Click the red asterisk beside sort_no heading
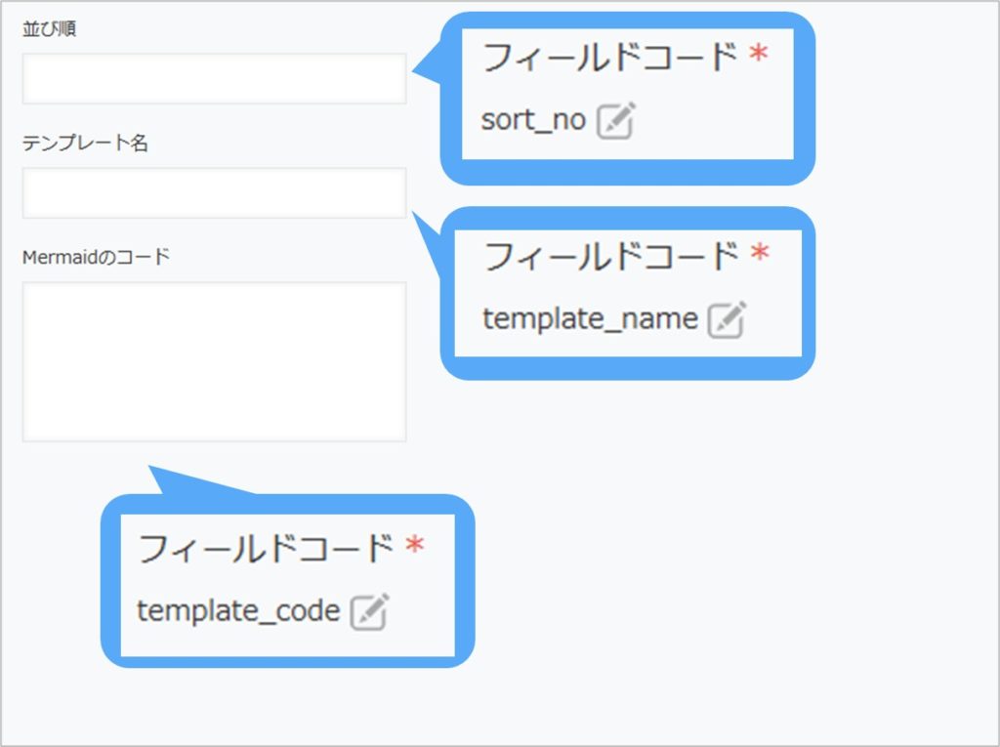This screenshot has height=747, width=1000. (x=760, y=51)
